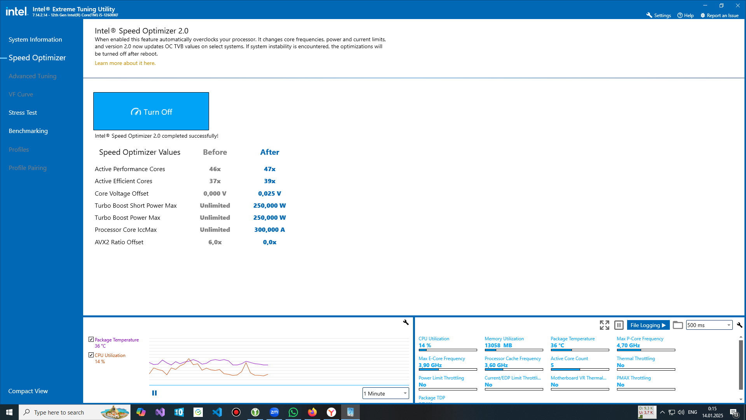Open the 500 ms interval dropdown
Image resolution: width=746 pixels, height=420 pixels.
click(x=709, y=325)
